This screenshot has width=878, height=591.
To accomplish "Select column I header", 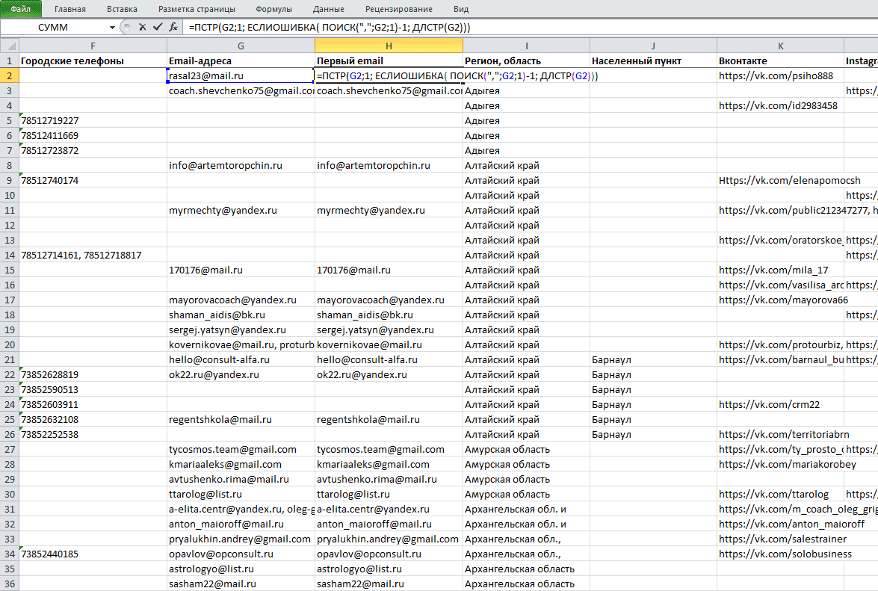I will tap(526, 46).
